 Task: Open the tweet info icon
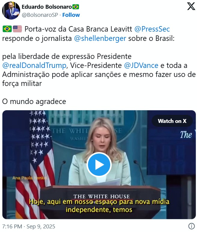click(x=192, y=226)
